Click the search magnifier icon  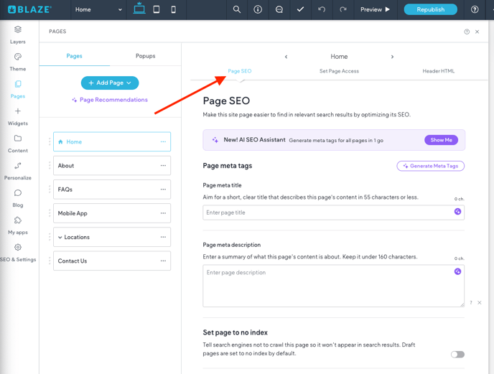237,9
